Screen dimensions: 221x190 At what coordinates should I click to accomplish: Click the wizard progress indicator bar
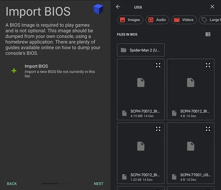click(56, 183)
